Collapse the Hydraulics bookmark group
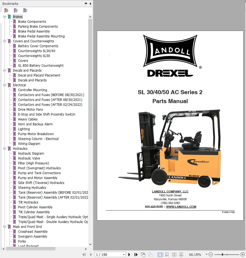Viewport: 246px width, 258px height. click(4, 149)
